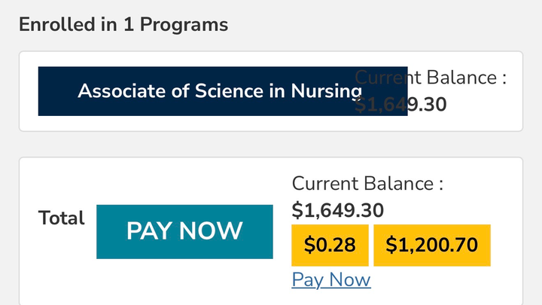Click the Enrolled in 1 Programs heading
This screenshot has height=305, width=542.
(123, 24)
